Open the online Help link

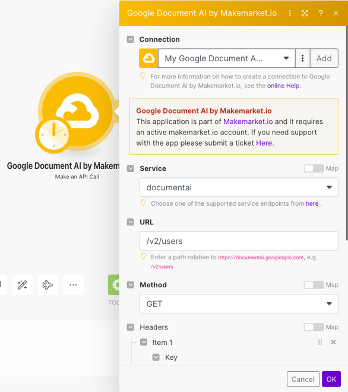click(283, 86)
